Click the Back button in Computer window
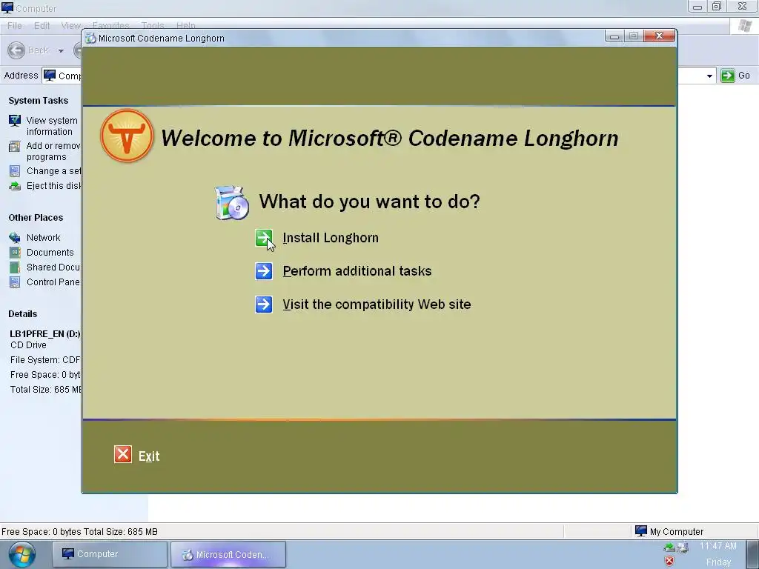759x569 pixels. click(28, 50)
